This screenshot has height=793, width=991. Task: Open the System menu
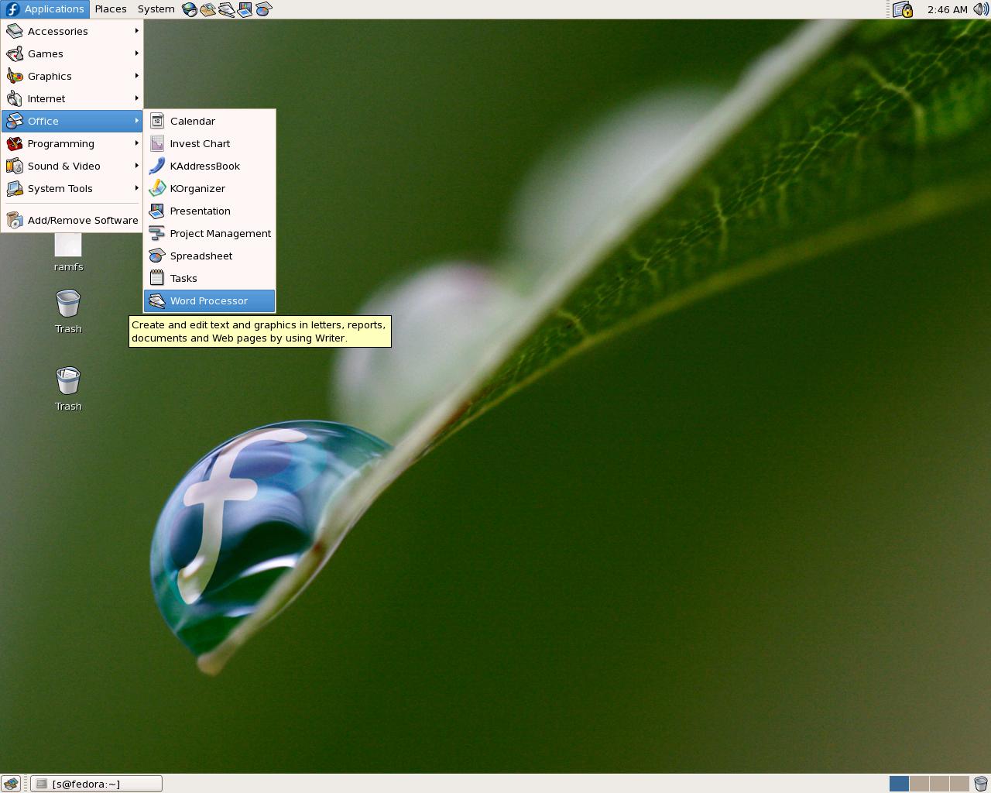[x=156, y=9]
